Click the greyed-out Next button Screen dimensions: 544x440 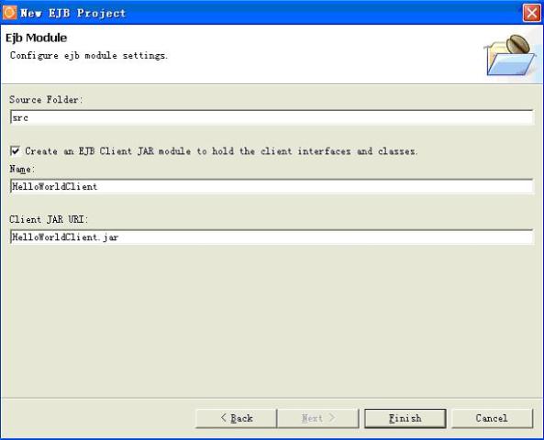pos(317,418)
